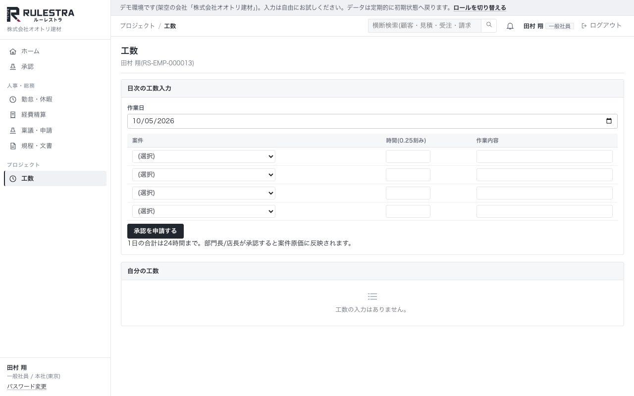634x396 pixels.
Task: Click the fourth row 作業内容 input
Action: (544, 211)
